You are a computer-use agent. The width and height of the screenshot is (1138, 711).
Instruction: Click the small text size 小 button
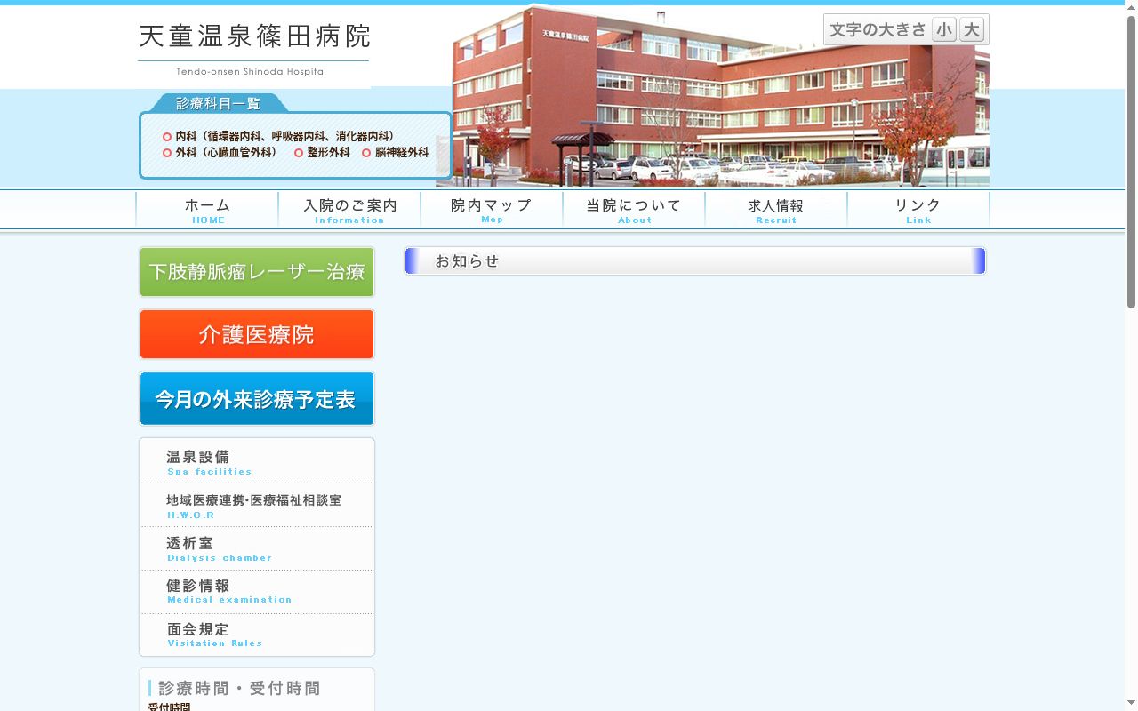[x=944, y=30]
